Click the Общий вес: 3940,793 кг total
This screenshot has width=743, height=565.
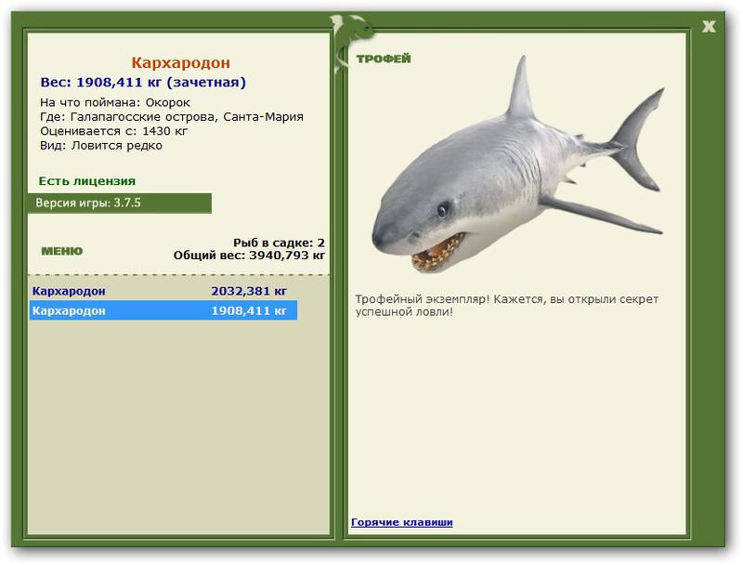249,256
